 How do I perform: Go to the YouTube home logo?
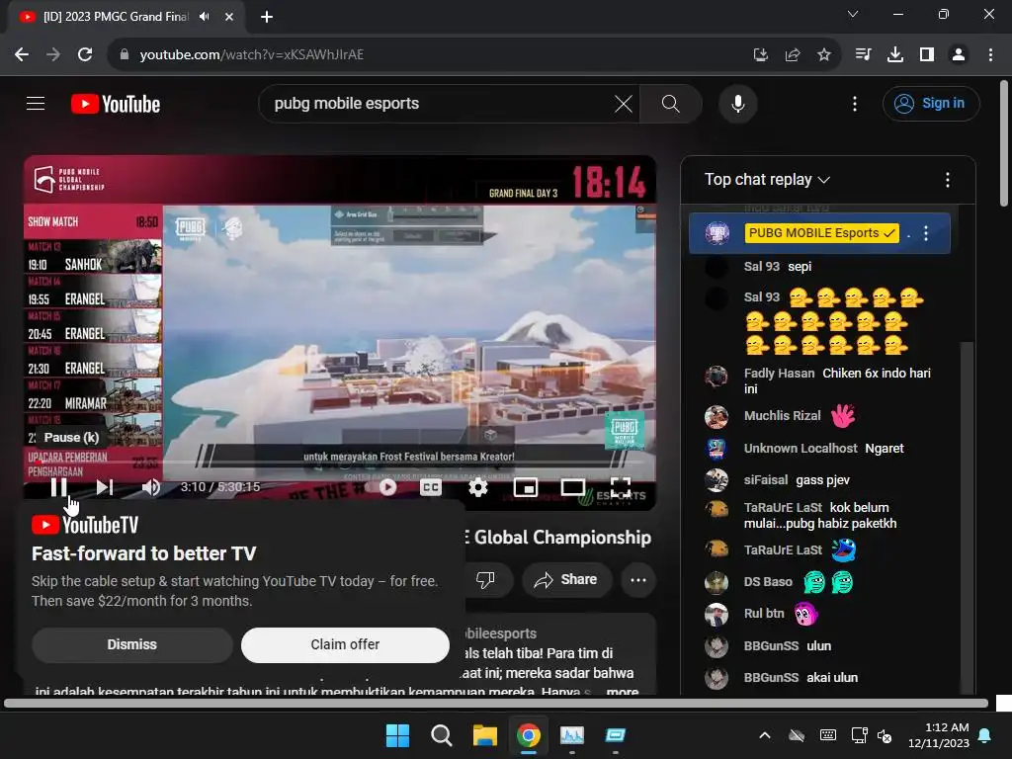coord(116,104)
